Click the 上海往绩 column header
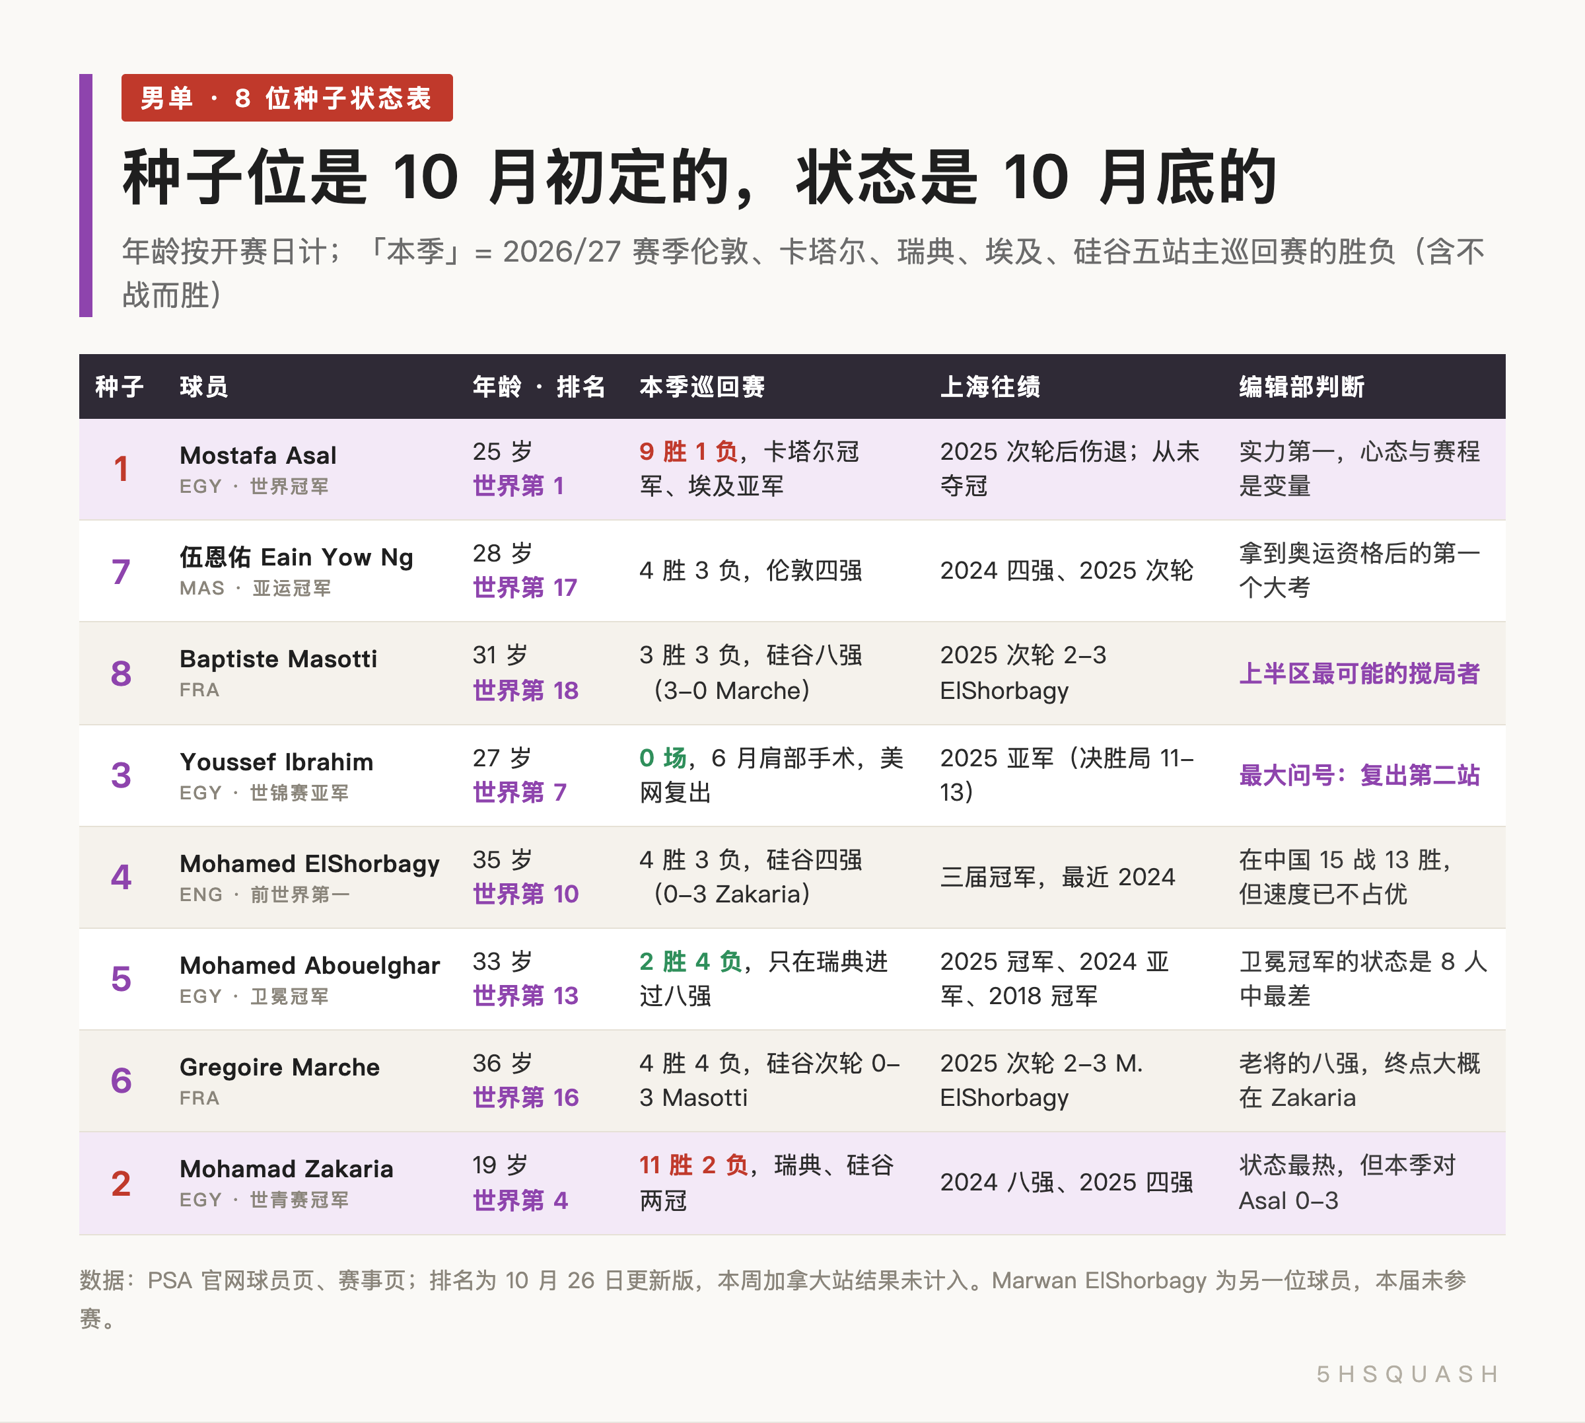1585x1423 pixels. [x=990, y=386]
